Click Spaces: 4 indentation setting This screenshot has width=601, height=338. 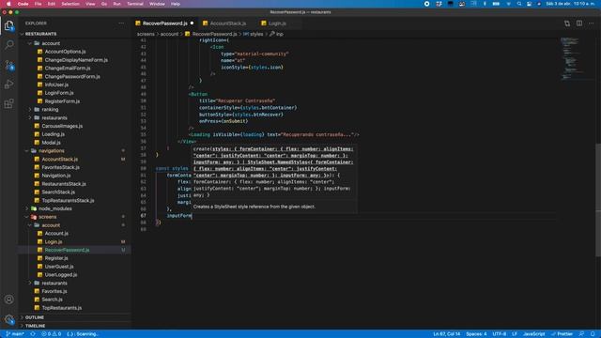click(476, 334)
